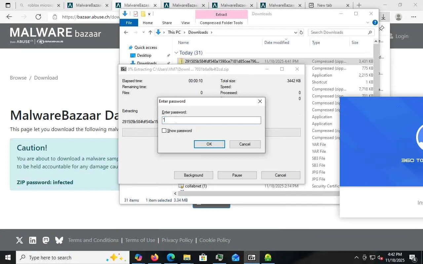Expand the File Explorer ribbon chevron
This screenshot has height=264, width=423.
pos(368,23)
